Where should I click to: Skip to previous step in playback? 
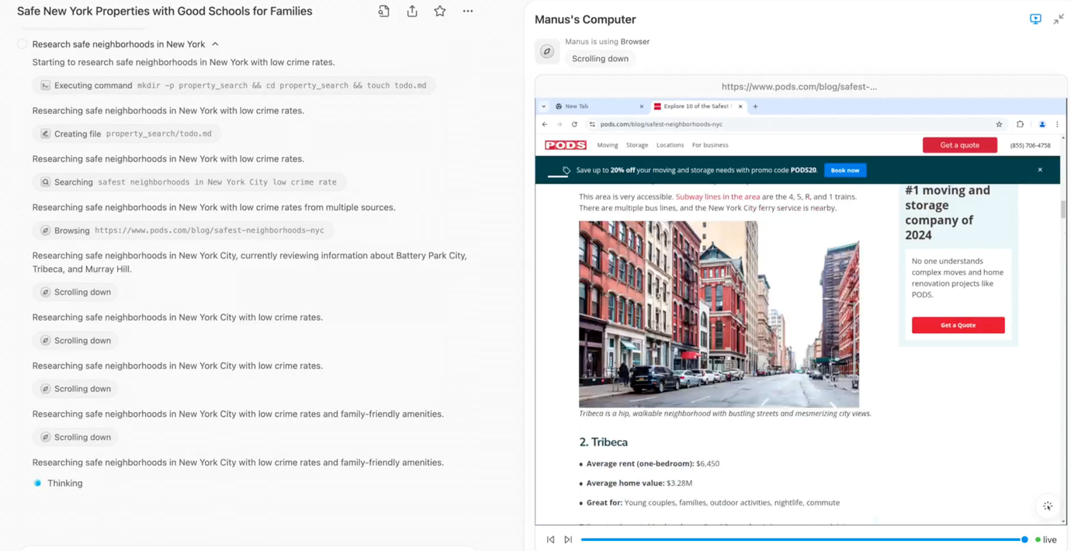(x=551, y=539)
